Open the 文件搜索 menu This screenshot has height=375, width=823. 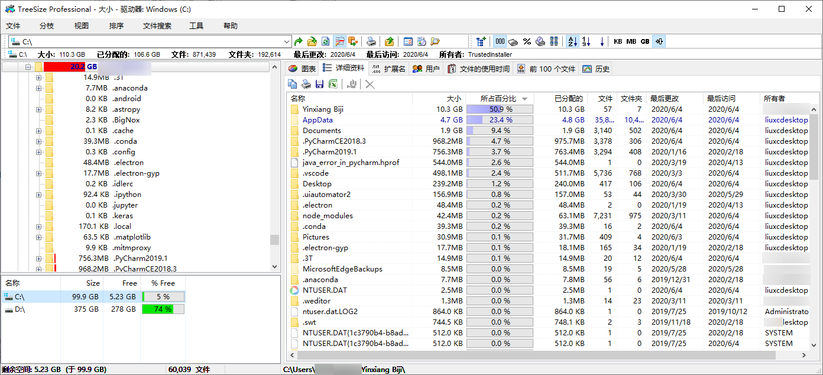pos(157,26)
